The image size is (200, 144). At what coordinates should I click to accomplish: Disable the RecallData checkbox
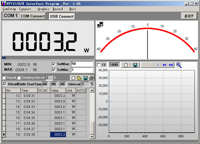[x=5, y=84]
